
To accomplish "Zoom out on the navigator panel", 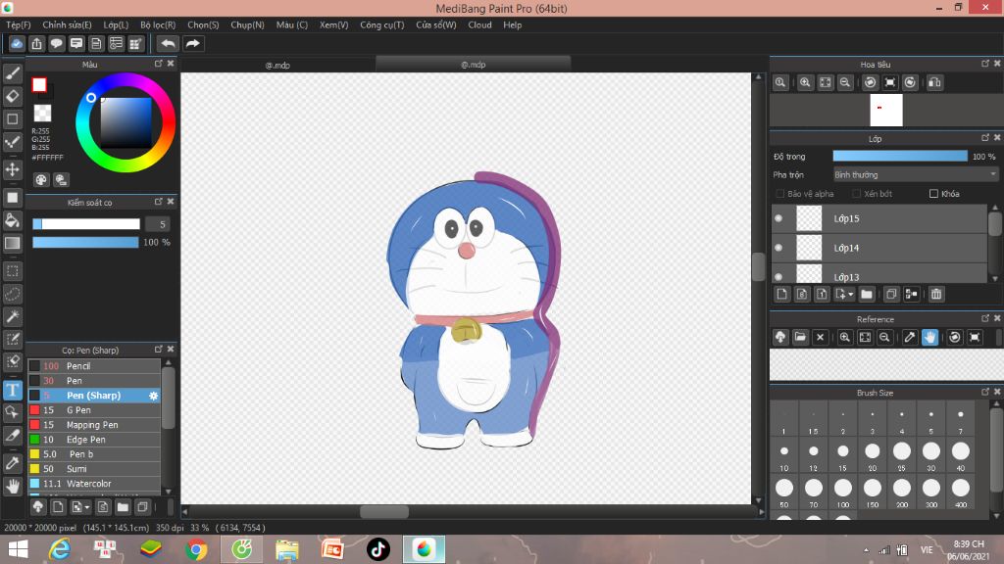I will (845, 82).
